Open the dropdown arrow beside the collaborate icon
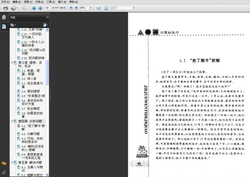This screenshot has width=250, height=177. 17,8
